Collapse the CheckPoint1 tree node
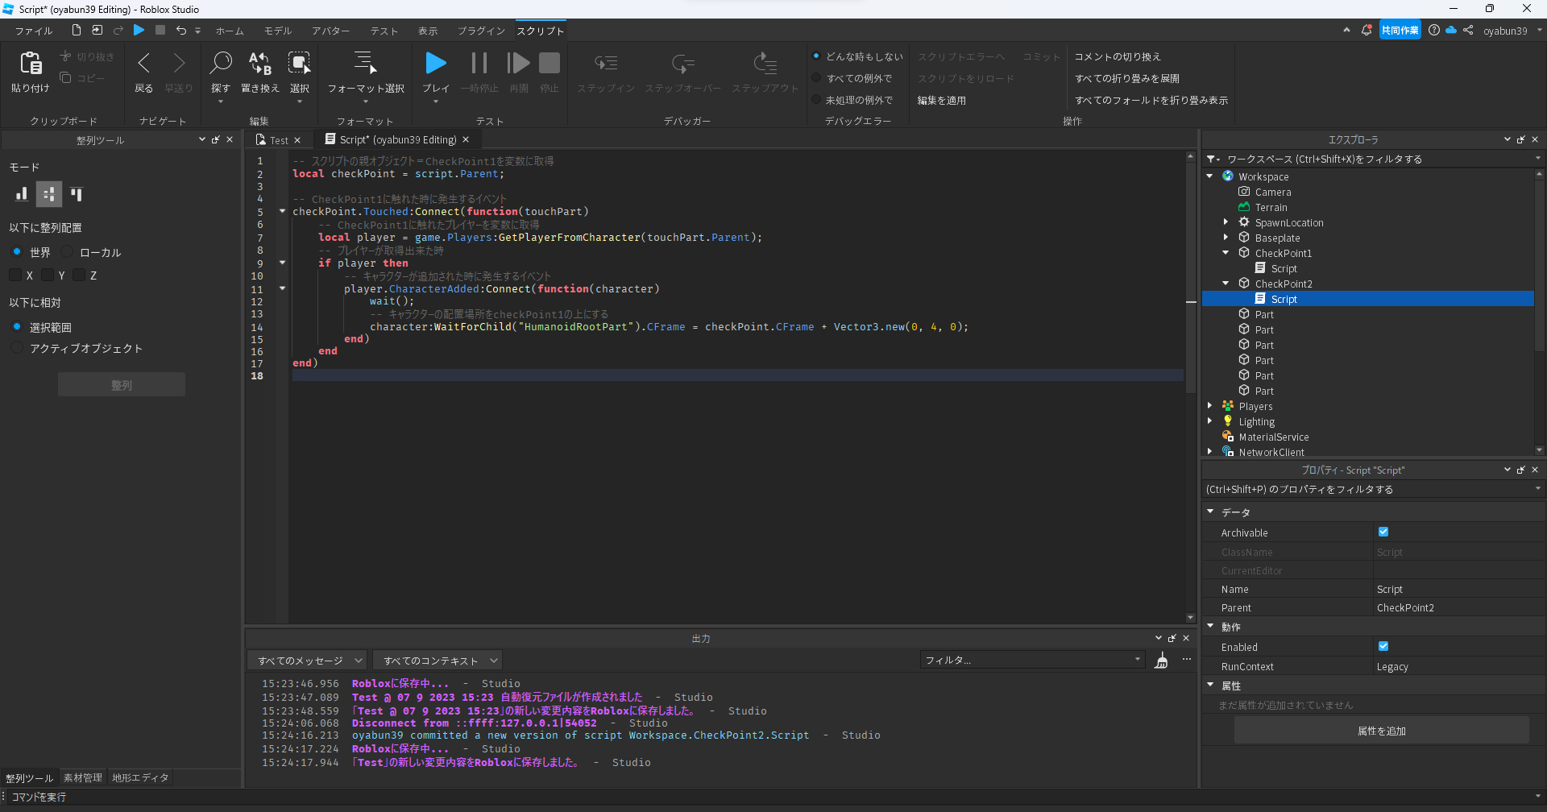The image size is (1547, 812). point(1226,252)
